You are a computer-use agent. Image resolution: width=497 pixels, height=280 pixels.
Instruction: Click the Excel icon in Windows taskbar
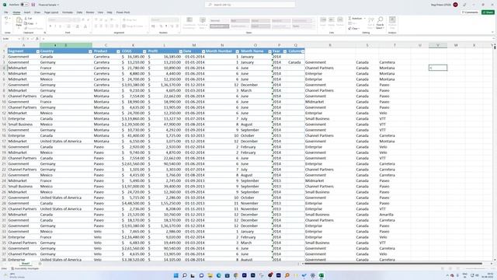[x=321, y=275]
